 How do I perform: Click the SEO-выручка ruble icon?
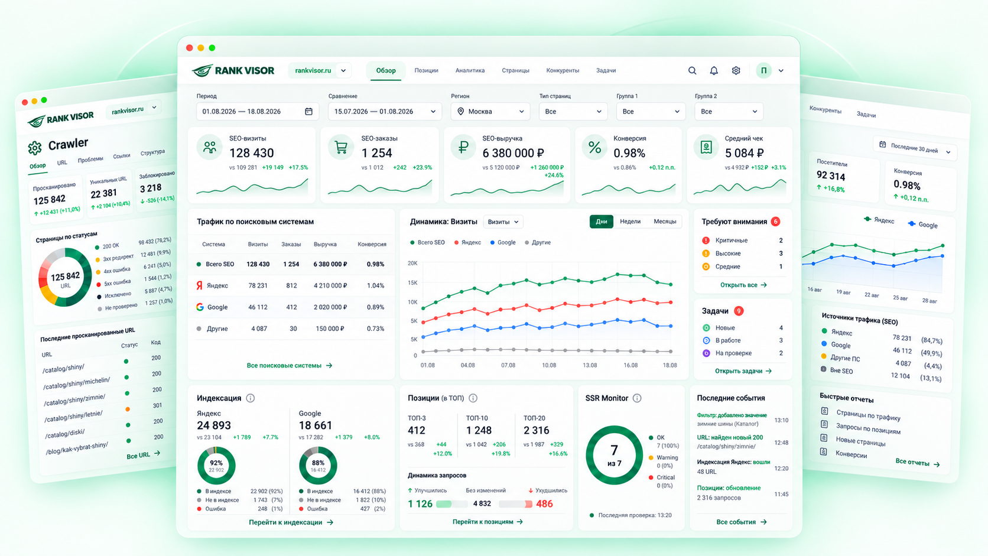463,147
